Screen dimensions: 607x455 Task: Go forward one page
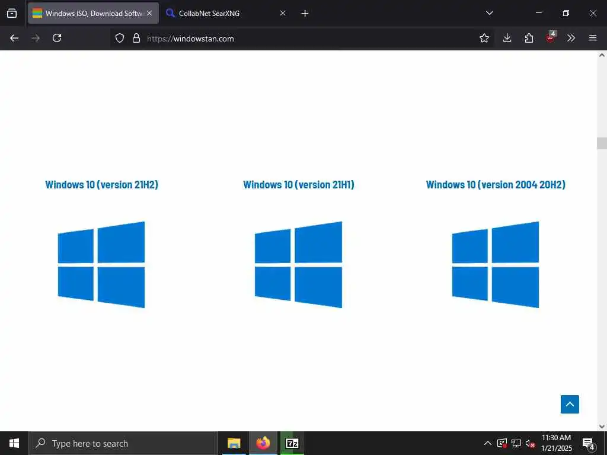click(36, 38)
